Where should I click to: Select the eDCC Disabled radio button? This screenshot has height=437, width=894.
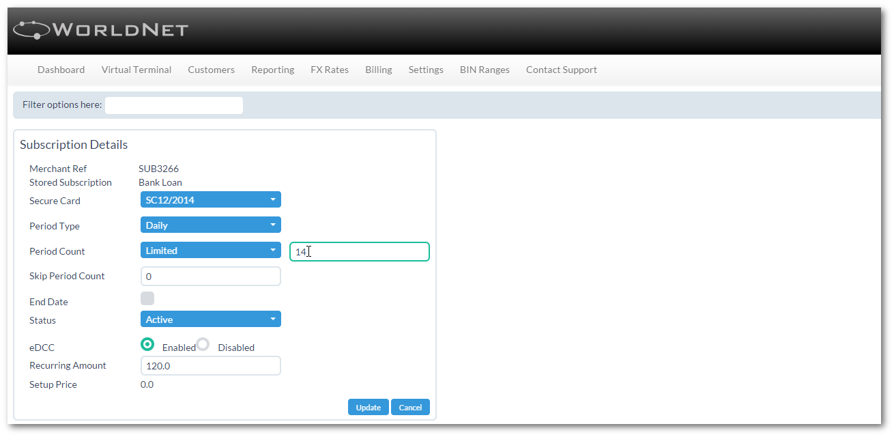pyautogui.click(x=203, y=344)
